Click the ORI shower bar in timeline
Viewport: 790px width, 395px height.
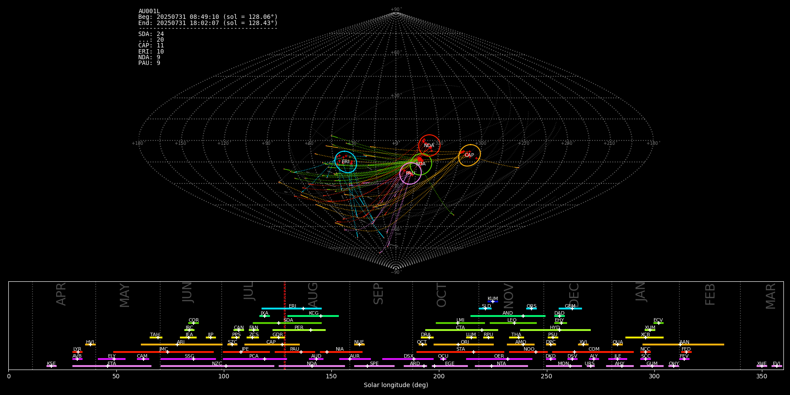pos(463,345)
